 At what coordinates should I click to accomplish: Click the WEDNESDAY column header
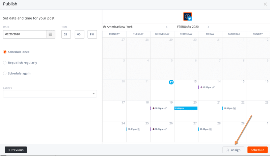(x=162, y=34)
